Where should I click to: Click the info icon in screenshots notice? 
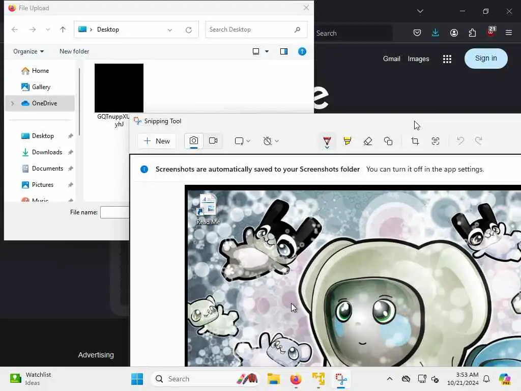144,169
